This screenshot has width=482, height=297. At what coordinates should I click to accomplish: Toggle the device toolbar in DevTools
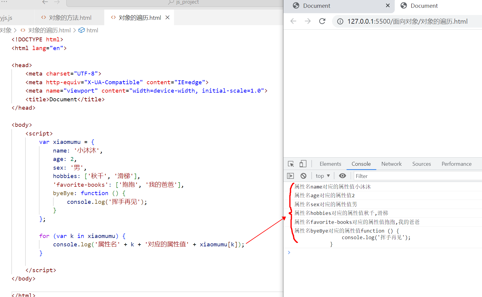[x=303, y=164]
